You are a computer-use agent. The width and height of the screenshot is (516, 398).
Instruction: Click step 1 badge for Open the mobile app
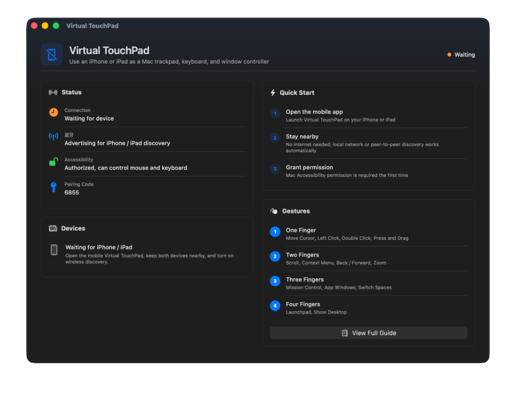[275, 113]
